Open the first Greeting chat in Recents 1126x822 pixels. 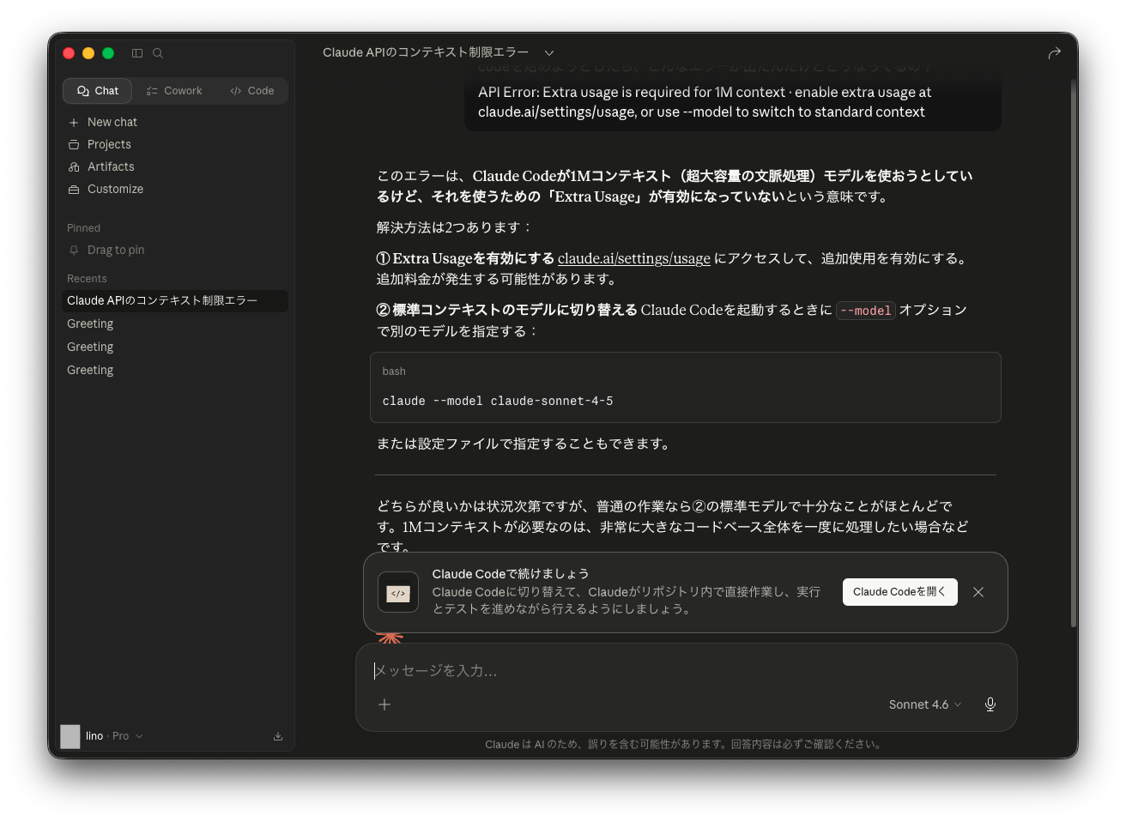pos(175,324)
